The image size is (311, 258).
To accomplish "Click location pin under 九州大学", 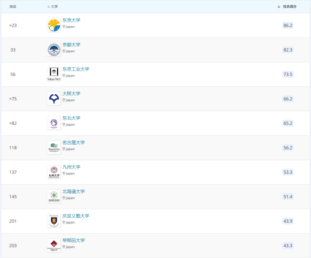I will [x=64, y=173].
